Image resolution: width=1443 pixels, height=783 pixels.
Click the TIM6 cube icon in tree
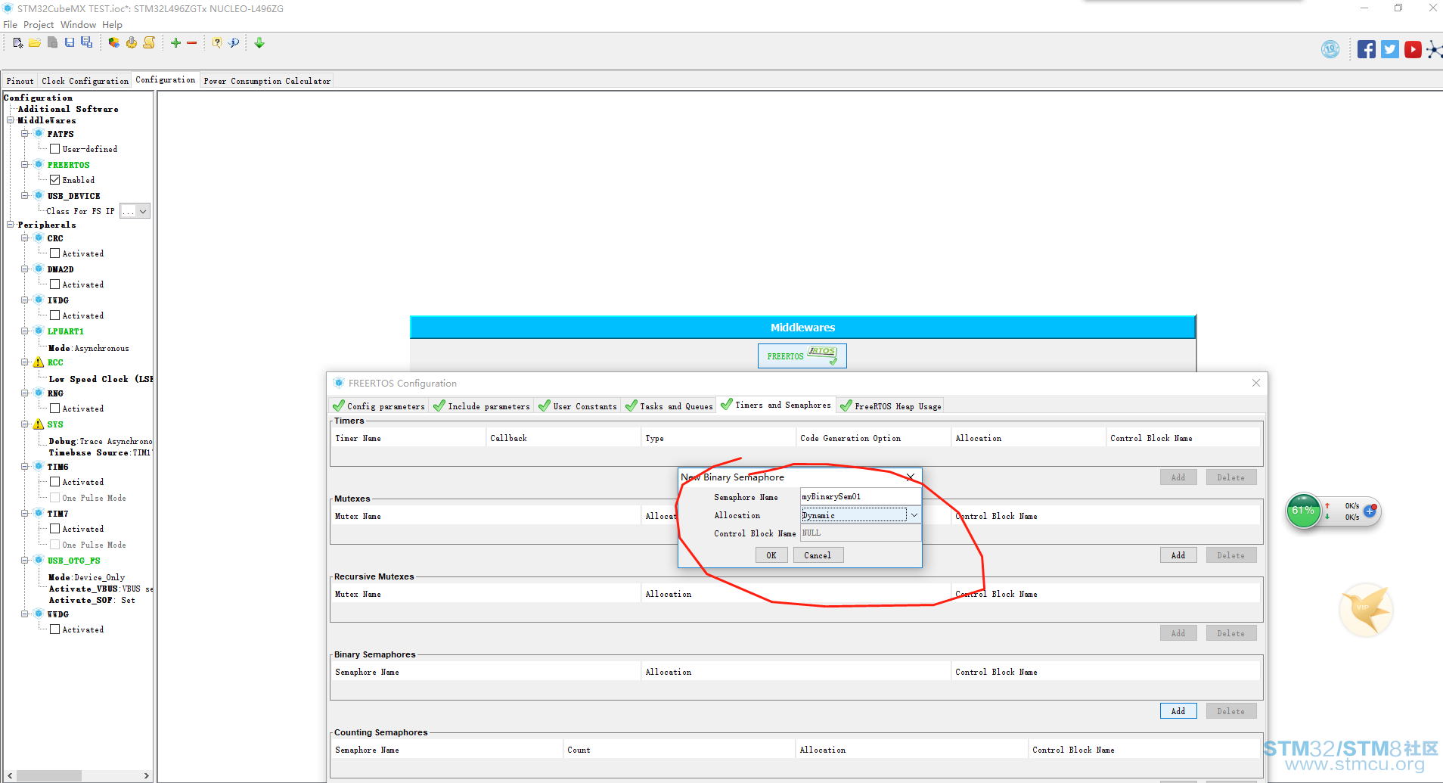click(39, 467)
